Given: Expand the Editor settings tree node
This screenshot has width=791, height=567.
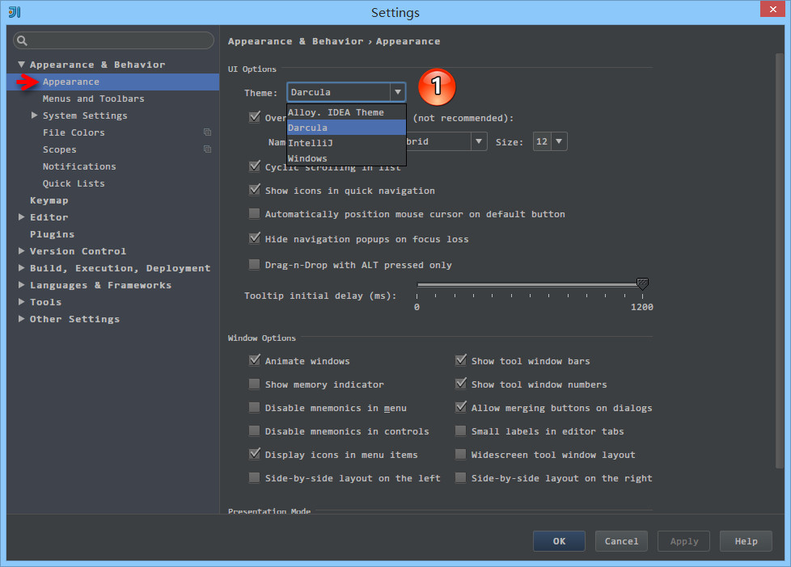Looking at the screenshot, I should (x=22, y=217).
